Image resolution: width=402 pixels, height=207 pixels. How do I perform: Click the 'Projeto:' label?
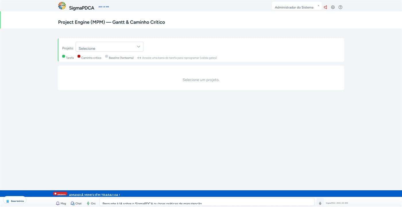click(x=68, y=48)
